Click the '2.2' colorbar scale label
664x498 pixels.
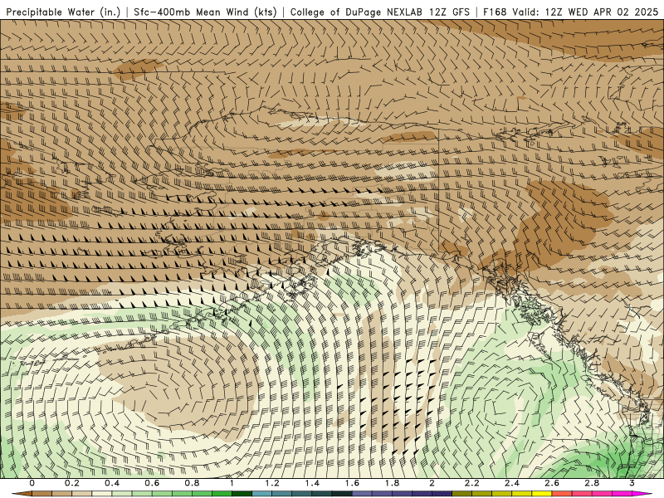click(x=471, y=483)
